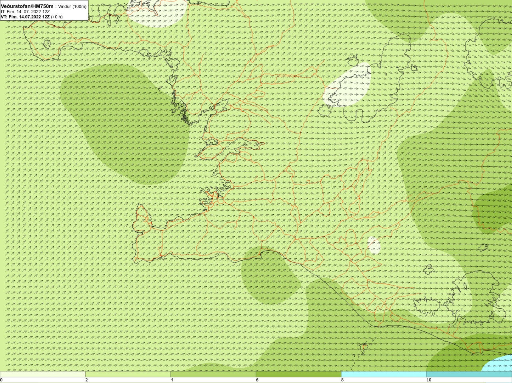Click the legend scale value 2
The width and height of the screenshot is (512, 383).
click(86, 380)
